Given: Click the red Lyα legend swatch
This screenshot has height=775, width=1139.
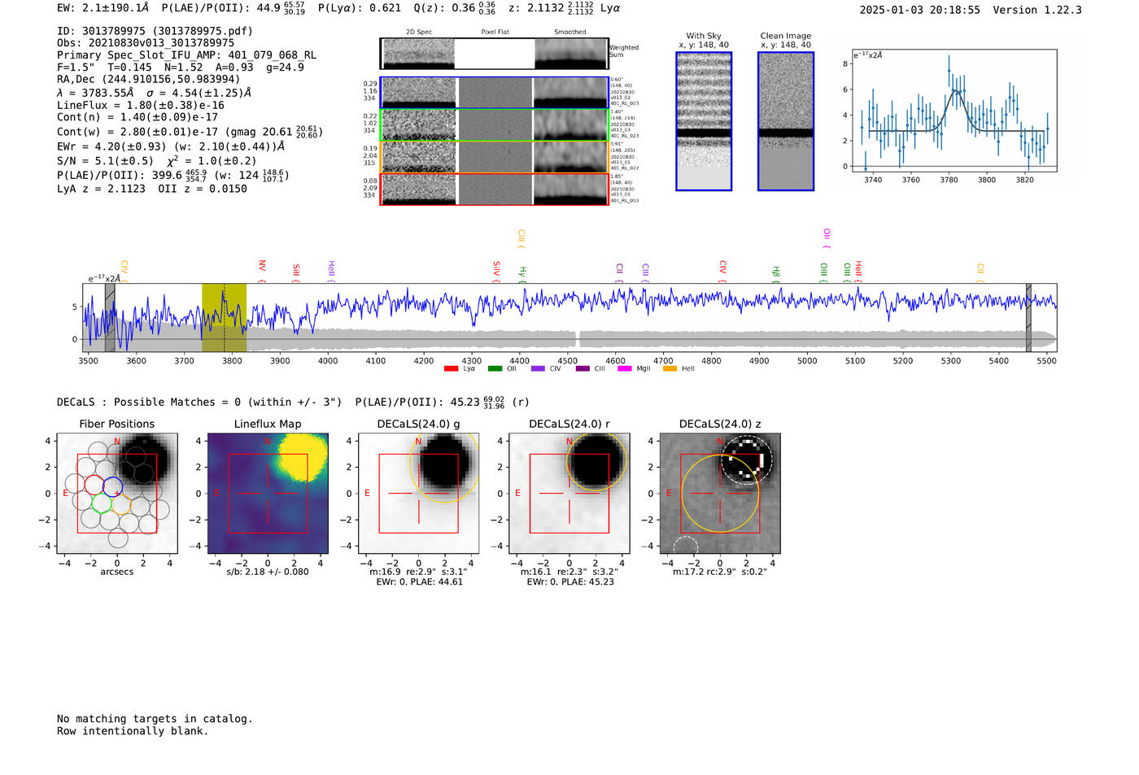Looking at the screenshot, I should pos(451,369).
